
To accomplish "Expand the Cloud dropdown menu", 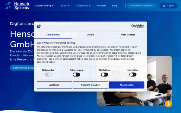I will (65, 6).
